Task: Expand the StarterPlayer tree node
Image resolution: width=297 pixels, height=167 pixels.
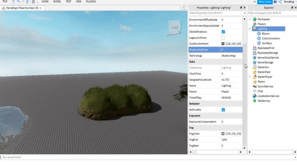Action: 250,77
